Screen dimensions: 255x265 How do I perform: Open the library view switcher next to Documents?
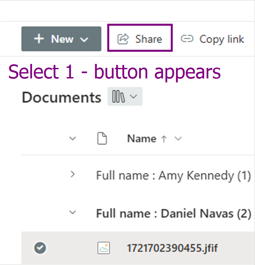[x=125, y=97]
